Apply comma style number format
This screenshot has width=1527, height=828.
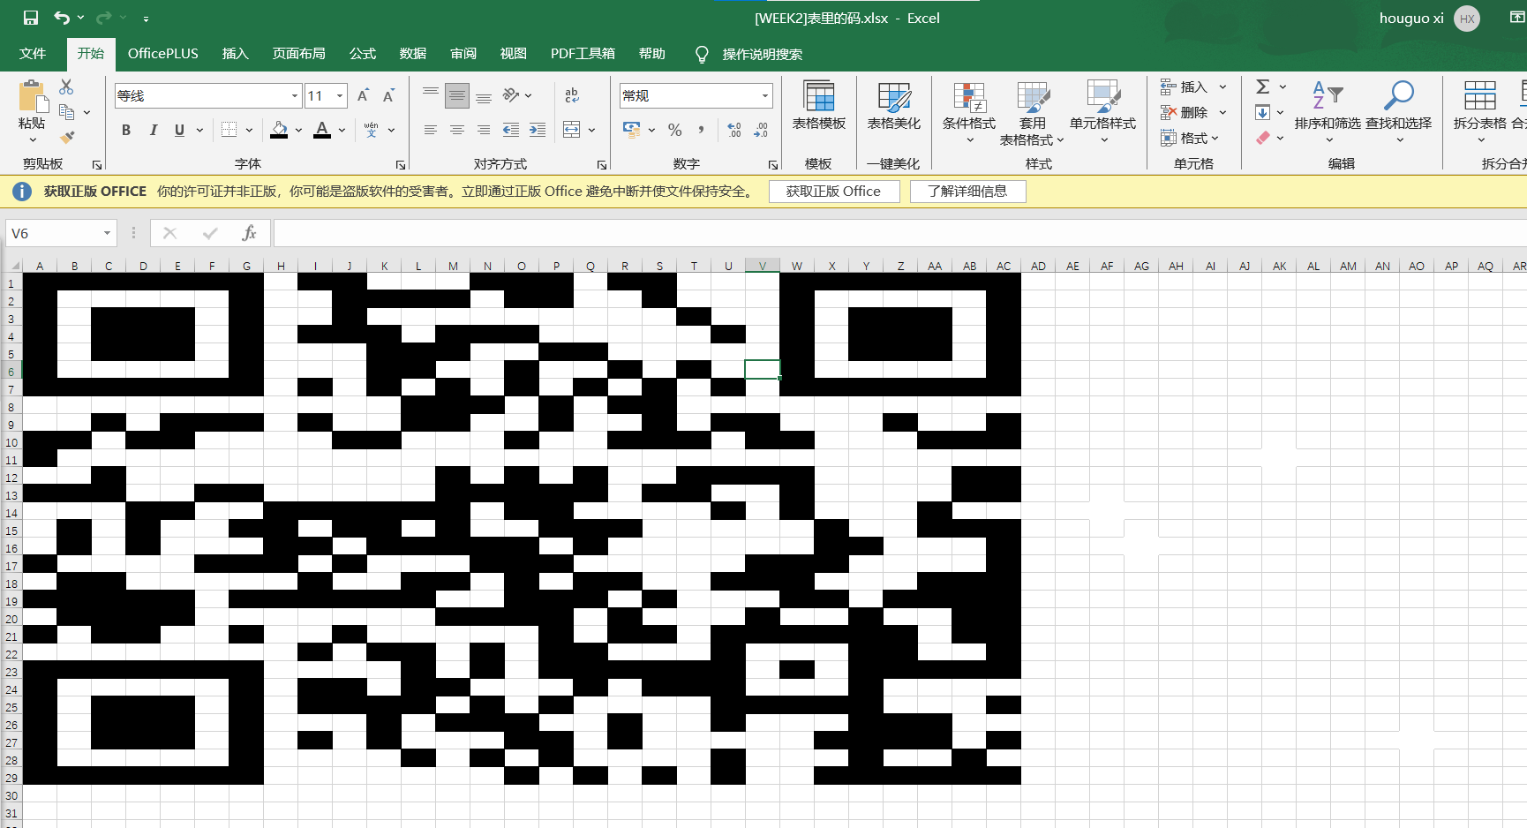[x=701, y=130]
